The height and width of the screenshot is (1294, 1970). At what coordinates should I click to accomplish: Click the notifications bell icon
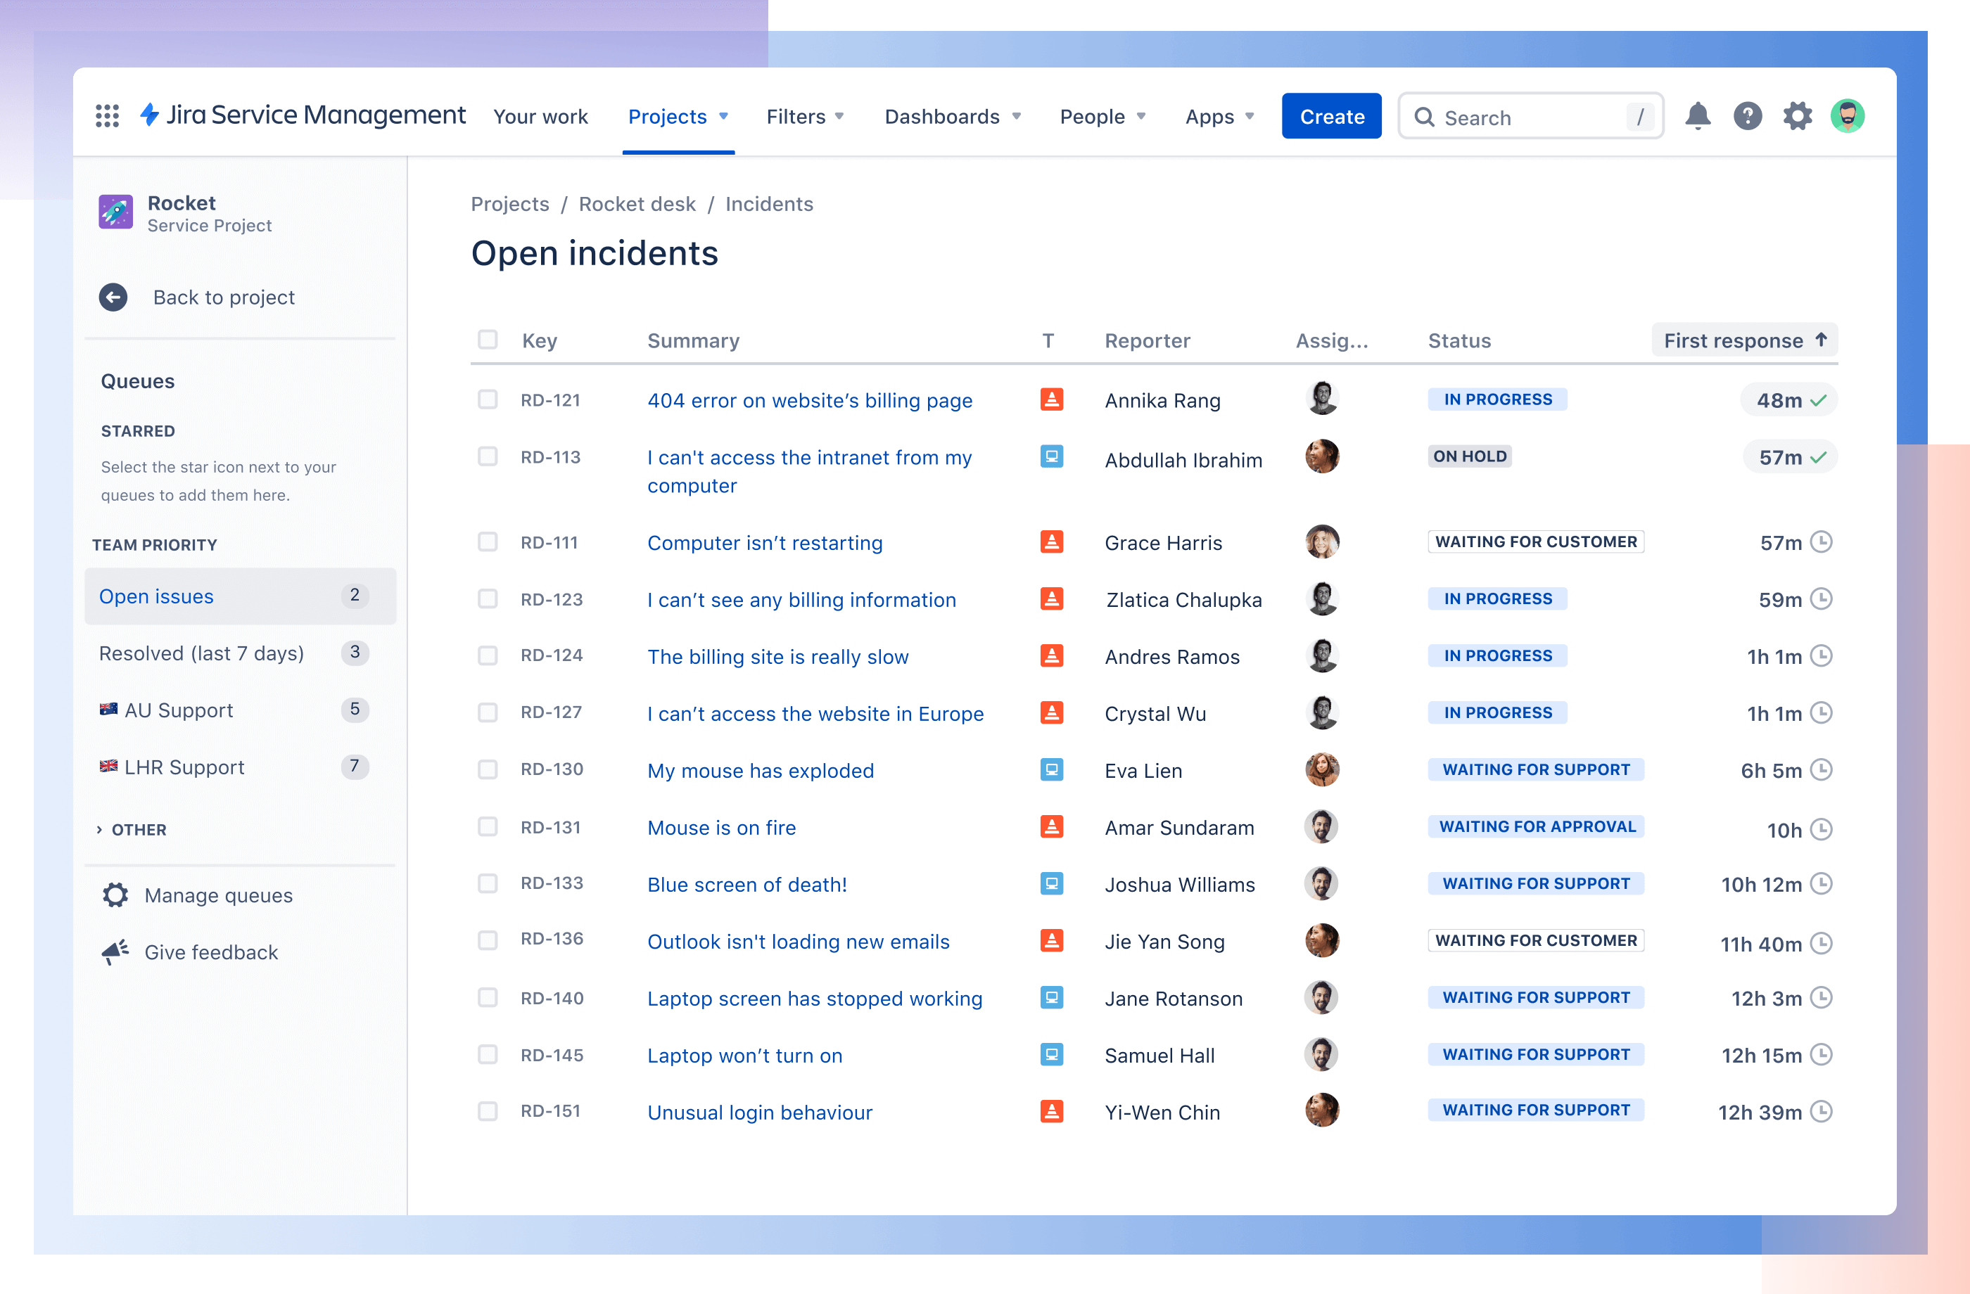[1697, 115]
